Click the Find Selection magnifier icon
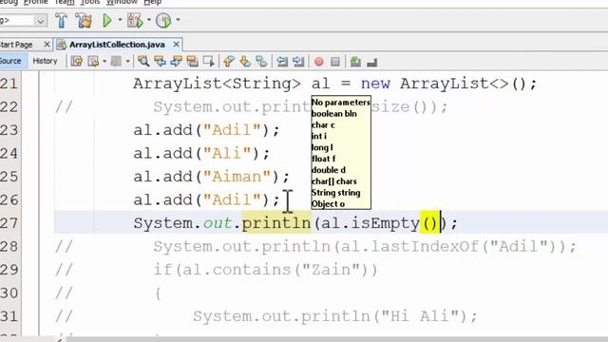Viewport: 608px width, 342px height. (143, 61)
